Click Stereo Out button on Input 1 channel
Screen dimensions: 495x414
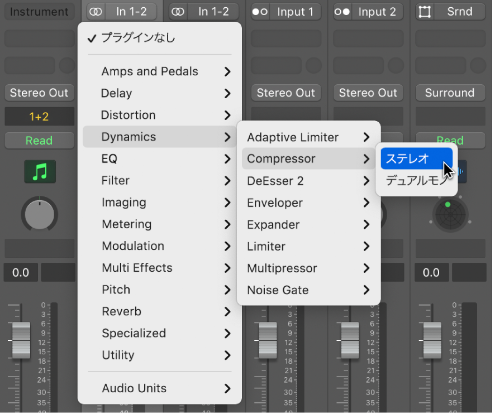pyautogui.click(x=285, y=93)
